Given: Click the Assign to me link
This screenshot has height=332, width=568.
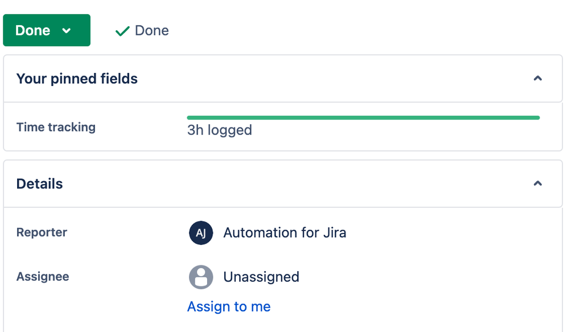Looking at the screenshot, I should pyautogui.click(x=229, y=306).
